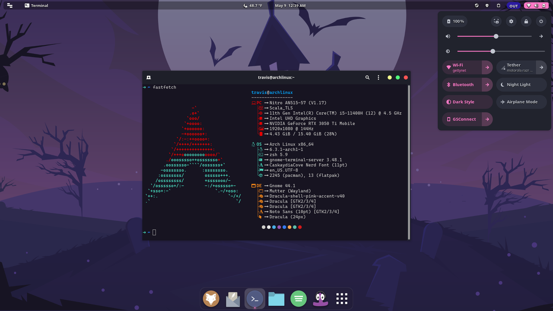Viewport: 553px width, 311px height.
Task: Close quick settings via system status pill
Action: tap(536, 6)
